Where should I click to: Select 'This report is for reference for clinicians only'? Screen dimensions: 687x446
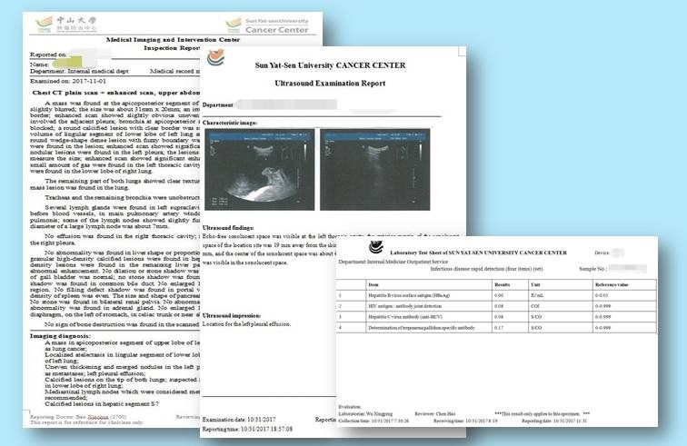coord(86,422)
